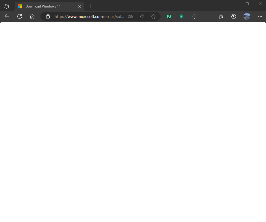266x222 pixels.
Task: Open the tab actions menu icon
Action: [x=6, y=6]
